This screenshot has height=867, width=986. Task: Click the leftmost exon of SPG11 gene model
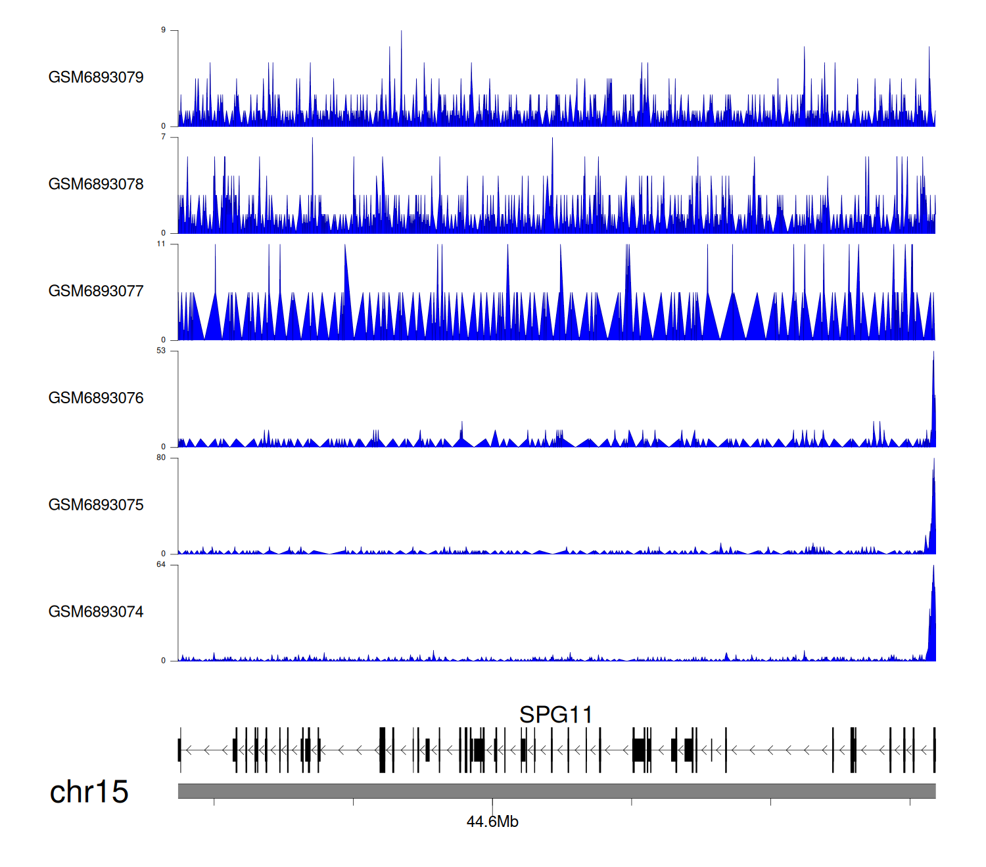tap(179, 750)
